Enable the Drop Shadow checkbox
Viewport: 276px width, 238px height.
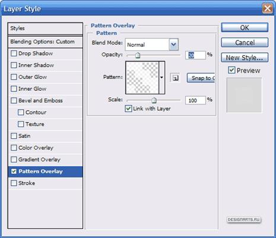(x=14, y=53)
